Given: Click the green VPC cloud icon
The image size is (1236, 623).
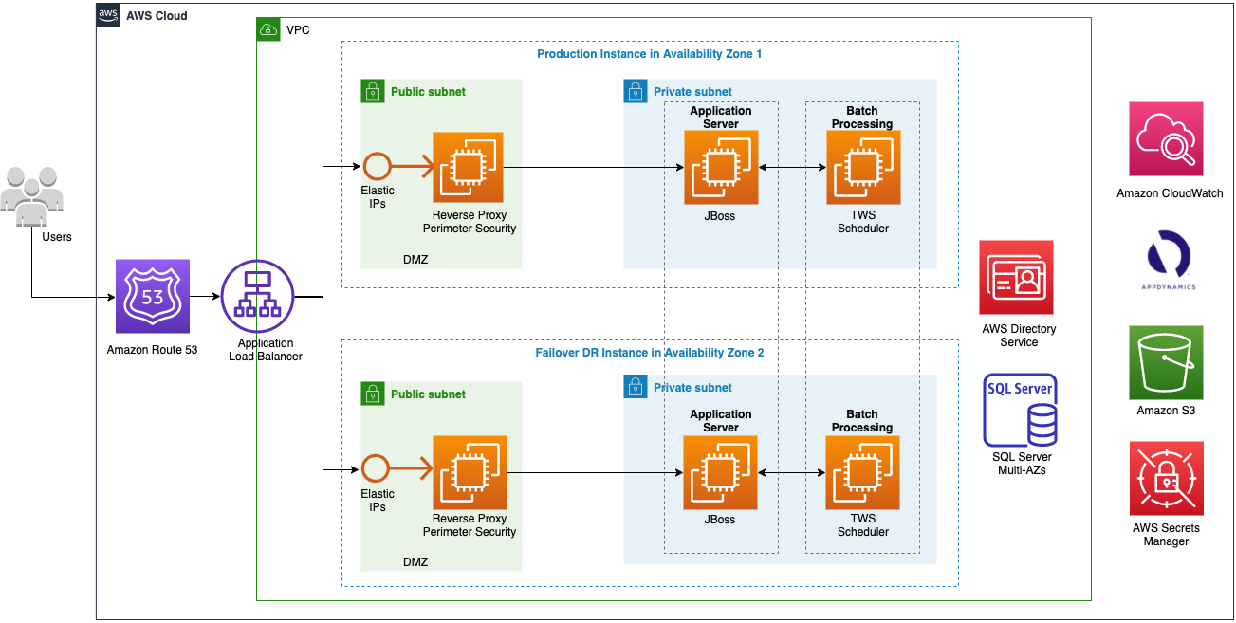Looking at the screenshot, I should pos(268,29).
